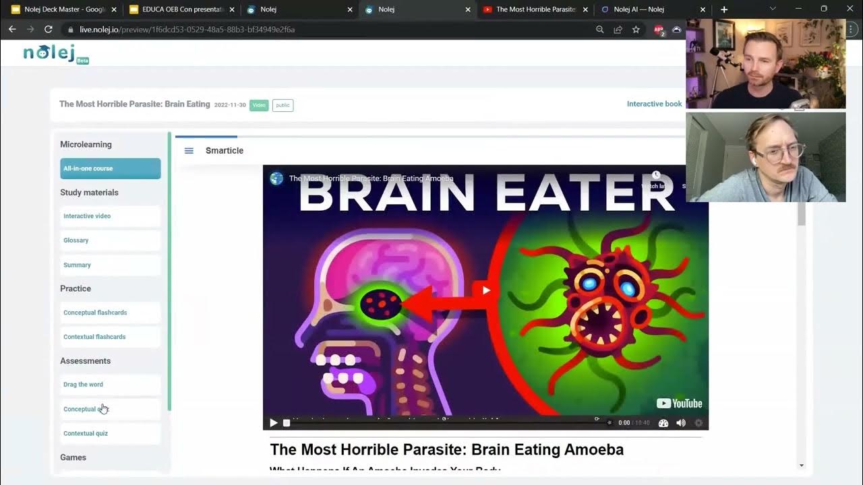
Task: Open video settings gear
Action: click(x=698, y=423)
